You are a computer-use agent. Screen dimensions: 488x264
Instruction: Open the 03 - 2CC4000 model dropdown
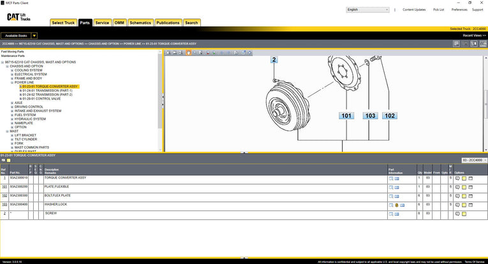pyautogui.click(x=473, y=160)
